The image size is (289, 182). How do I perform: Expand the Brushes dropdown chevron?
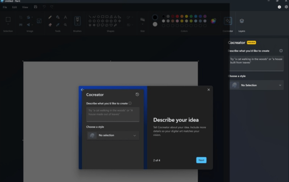(x=77, y=24)
